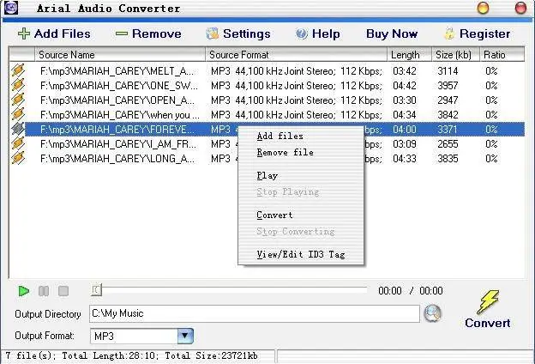Click the size value 3842

448,115
